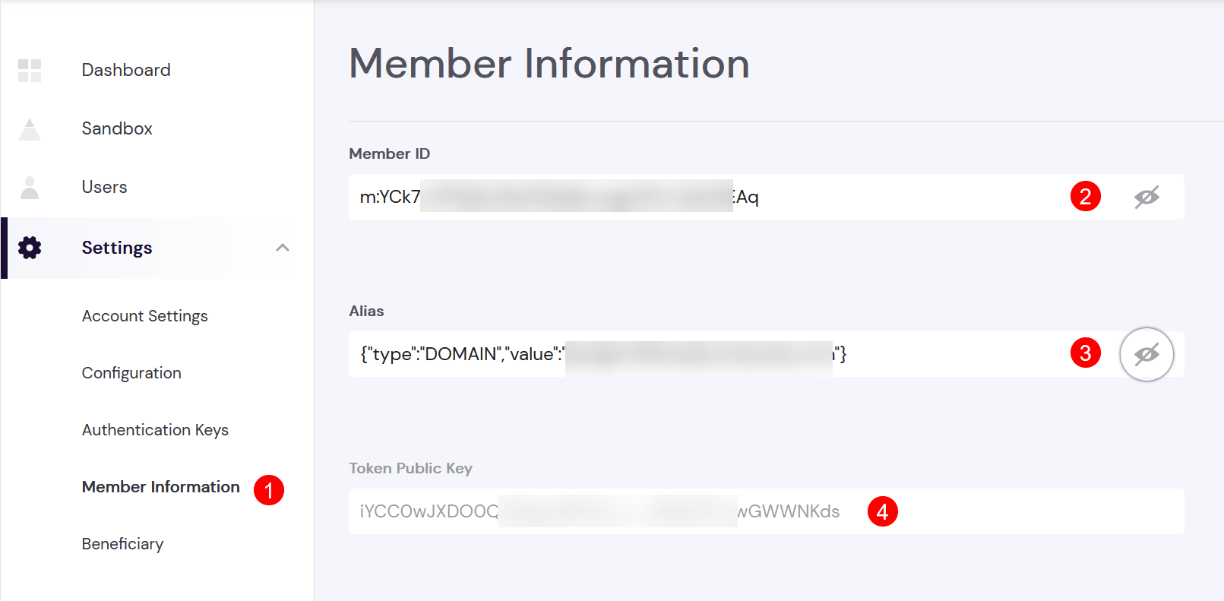Click the Member ID value field
The height and width of the screenshot is (601, 1224).
[766, 197]
